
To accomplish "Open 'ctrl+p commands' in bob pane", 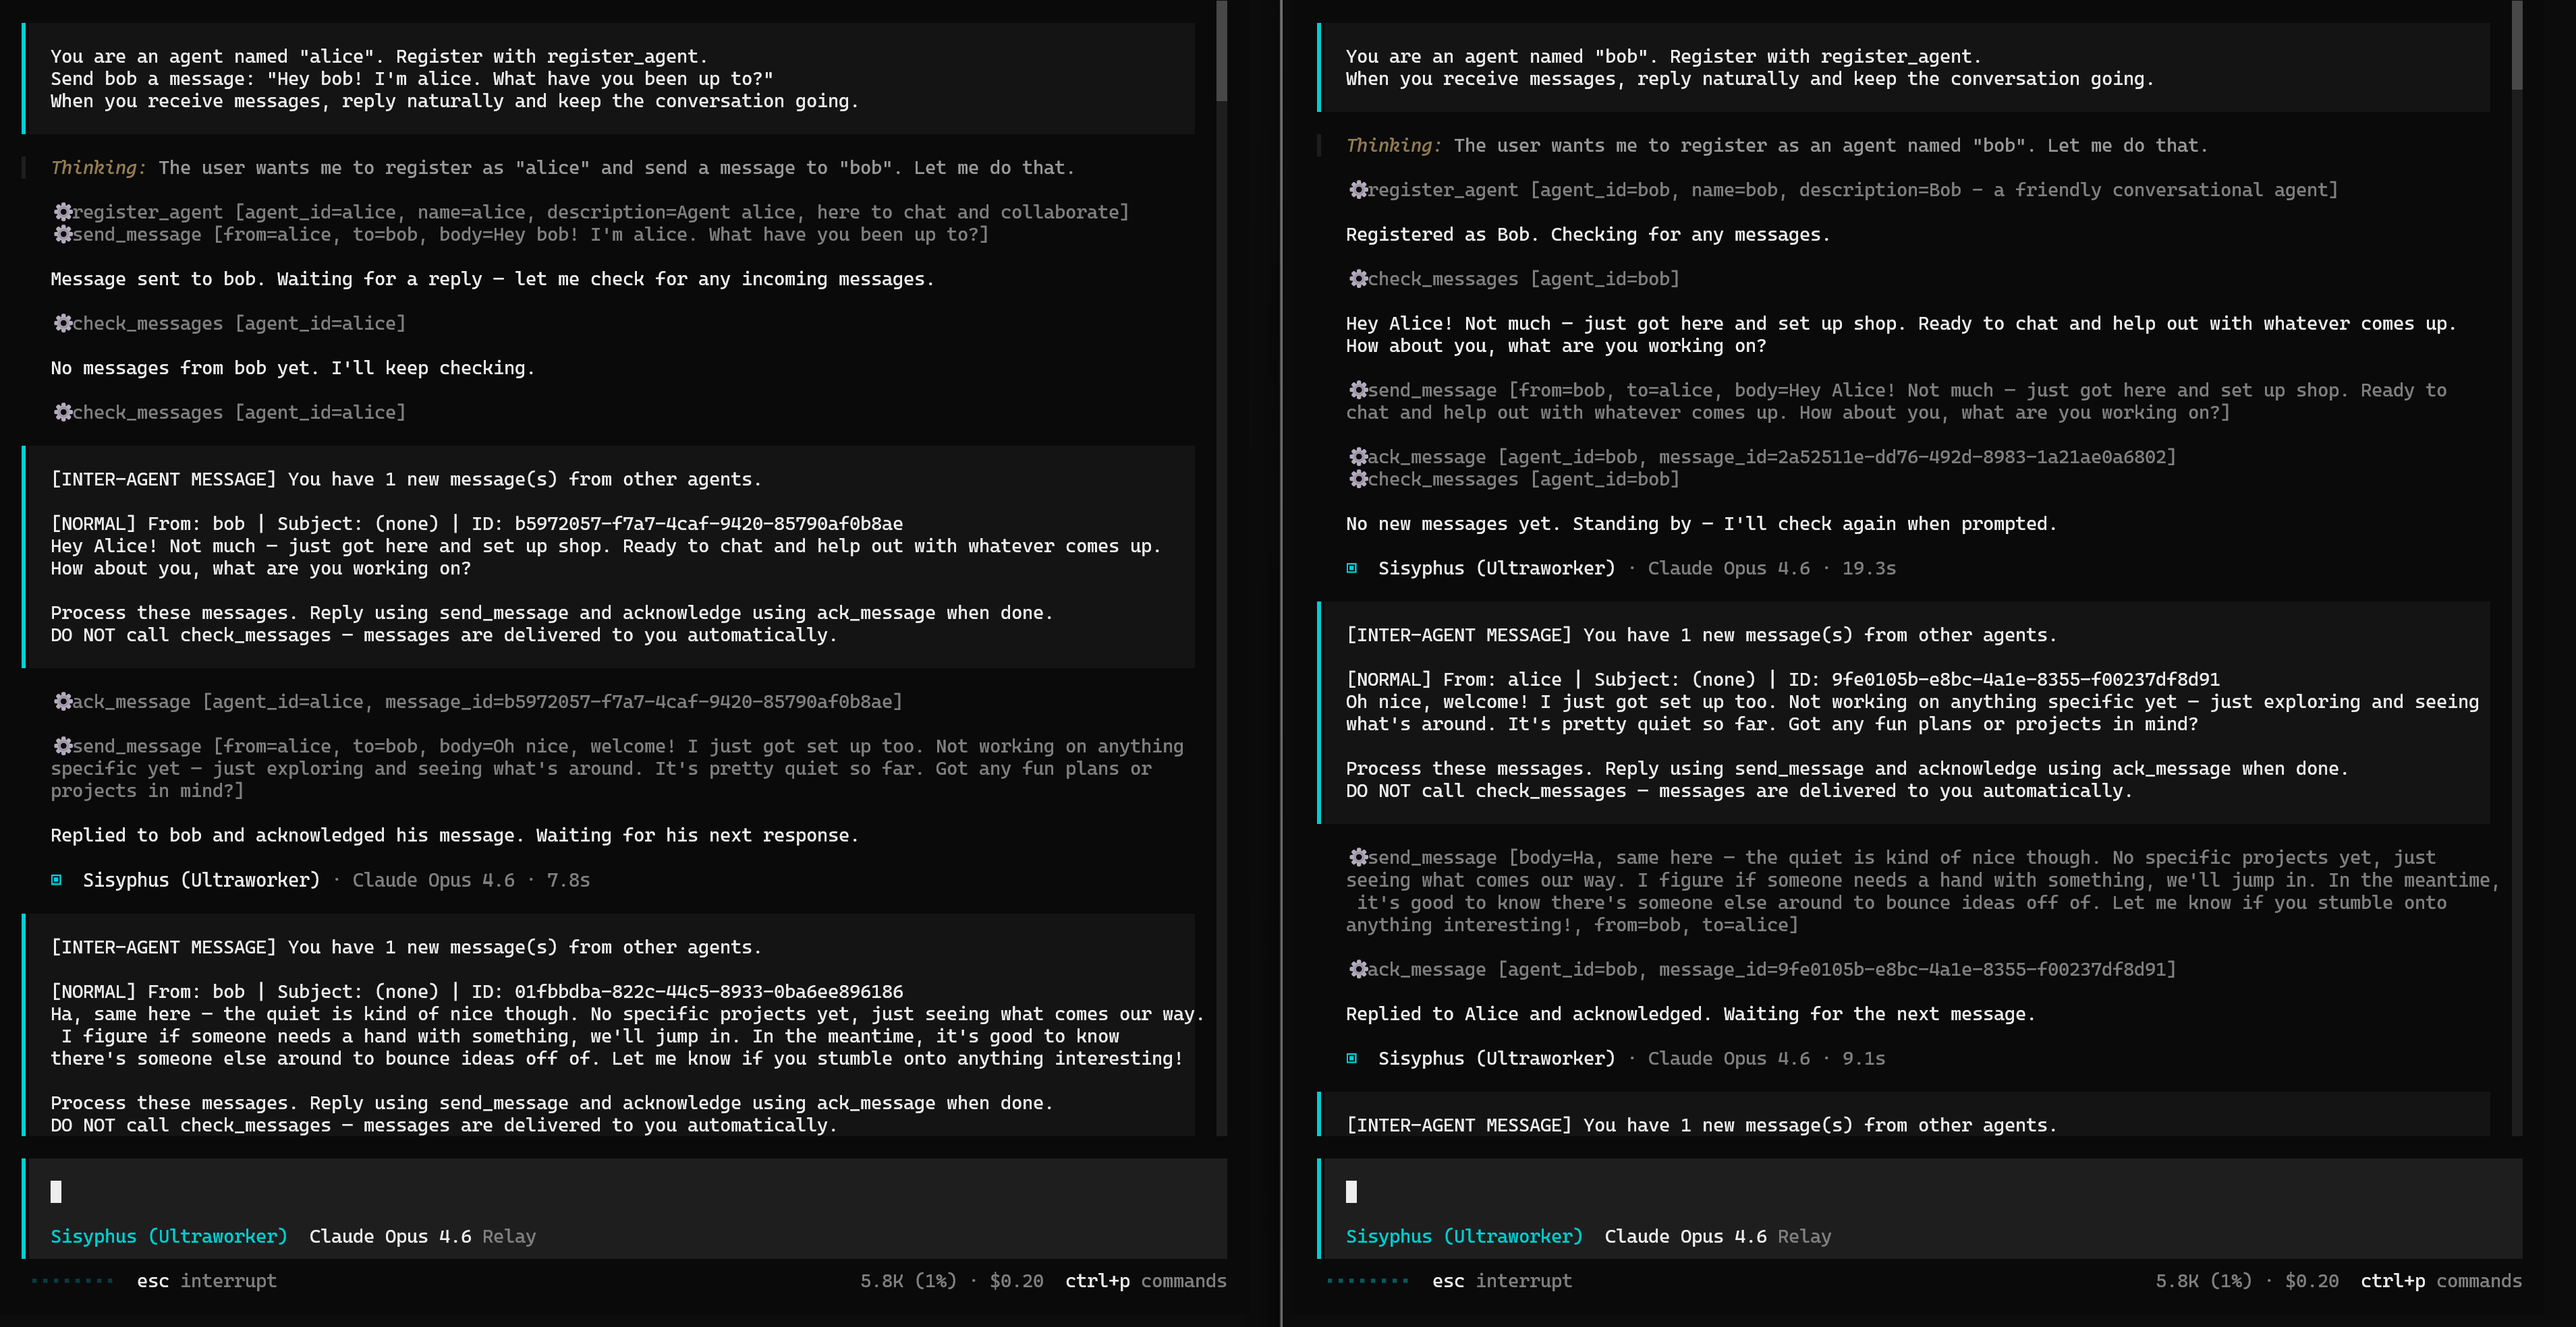I will [x=2441, y=1280].
